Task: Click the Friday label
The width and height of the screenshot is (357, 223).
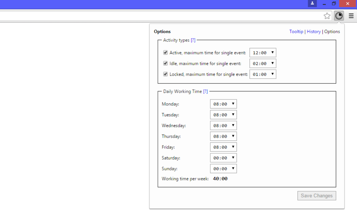Action: (x=168, y=147)
